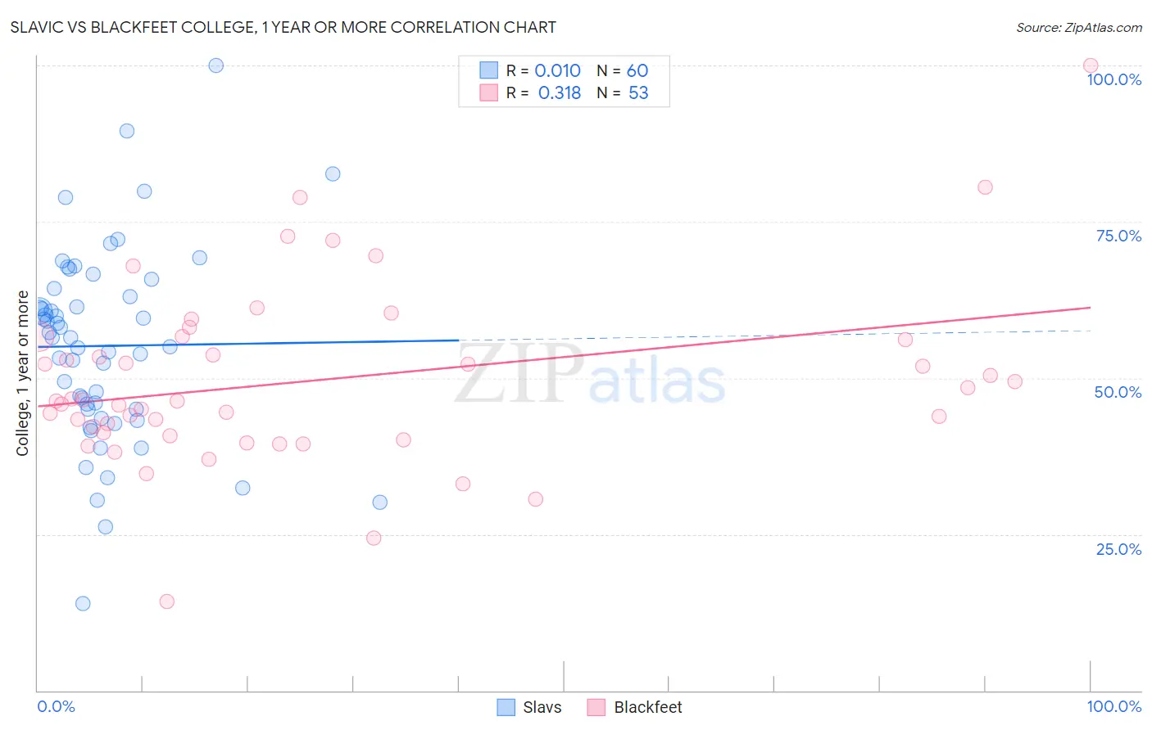
Task: Click the 0.318 correlation value in legend
Action: coord(560,92)
